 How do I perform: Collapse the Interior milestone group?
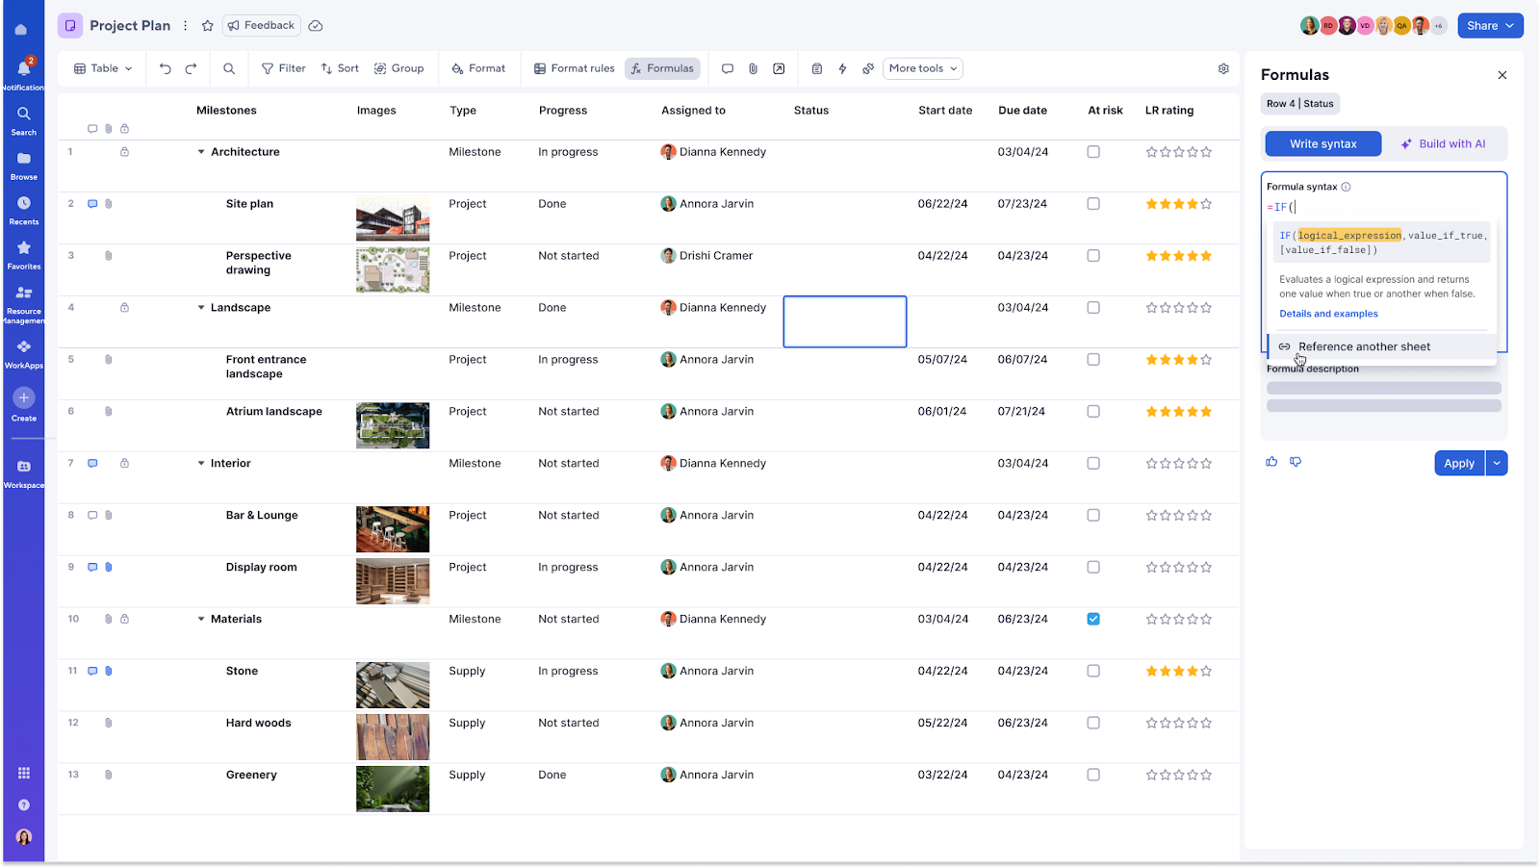pos(201,464)
